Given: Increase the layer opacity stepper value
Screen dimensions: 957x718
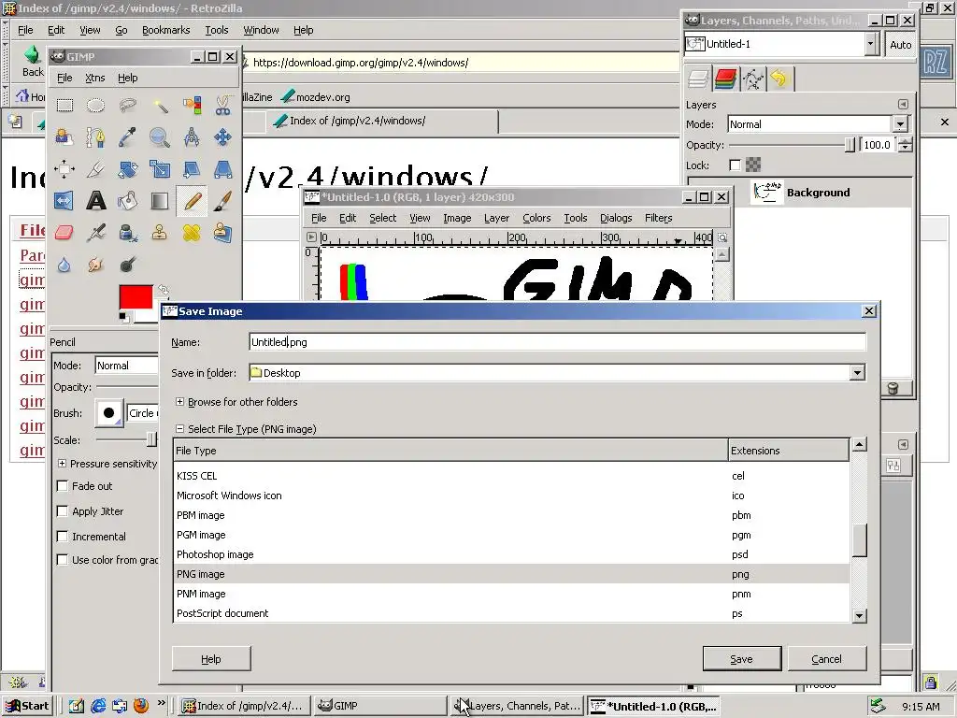Looking at the screenshot, I should click(x=906, y=141).
